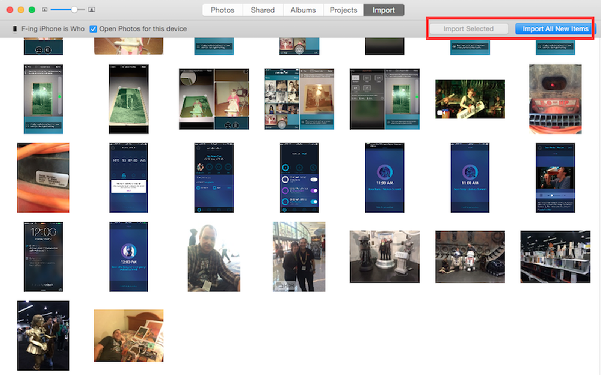Click the small thumbnail size icon
Viewport: 601px width, 375px height.
[45, 10]
